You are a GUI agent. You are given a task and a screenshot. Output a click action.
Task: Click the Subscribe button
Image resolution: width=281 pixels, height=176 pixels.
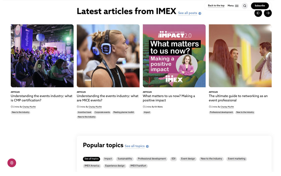click(260, 6)
